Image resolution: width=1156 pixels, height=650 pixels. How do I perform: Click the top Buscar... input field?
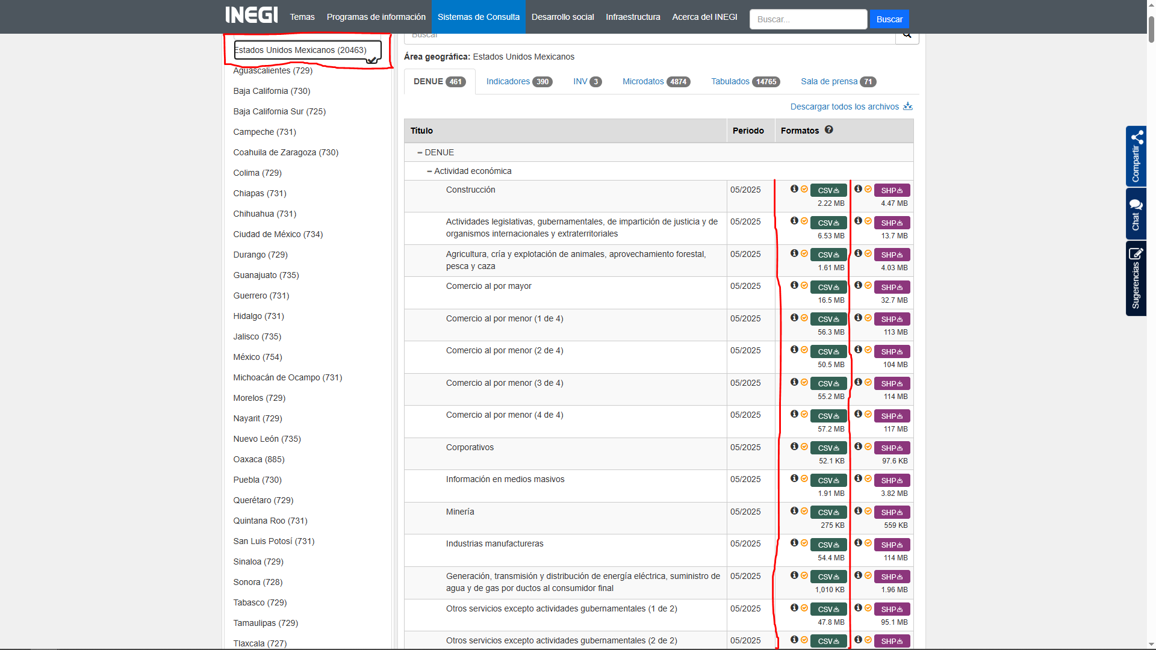[x=808, y=19]
